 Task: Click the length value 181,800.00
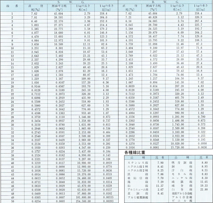pos(83,197)
